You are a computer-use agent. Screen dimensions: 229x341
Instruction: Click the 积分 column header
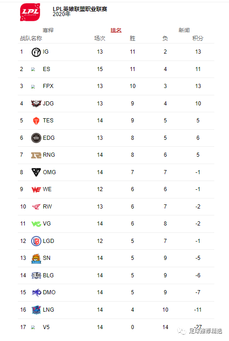pos(198,38)
